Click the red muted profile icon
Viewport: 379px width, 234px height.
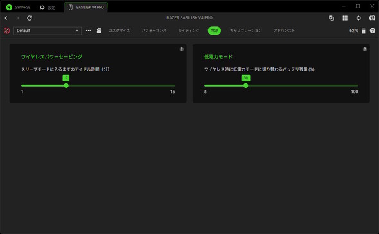(x=7, y=31)
